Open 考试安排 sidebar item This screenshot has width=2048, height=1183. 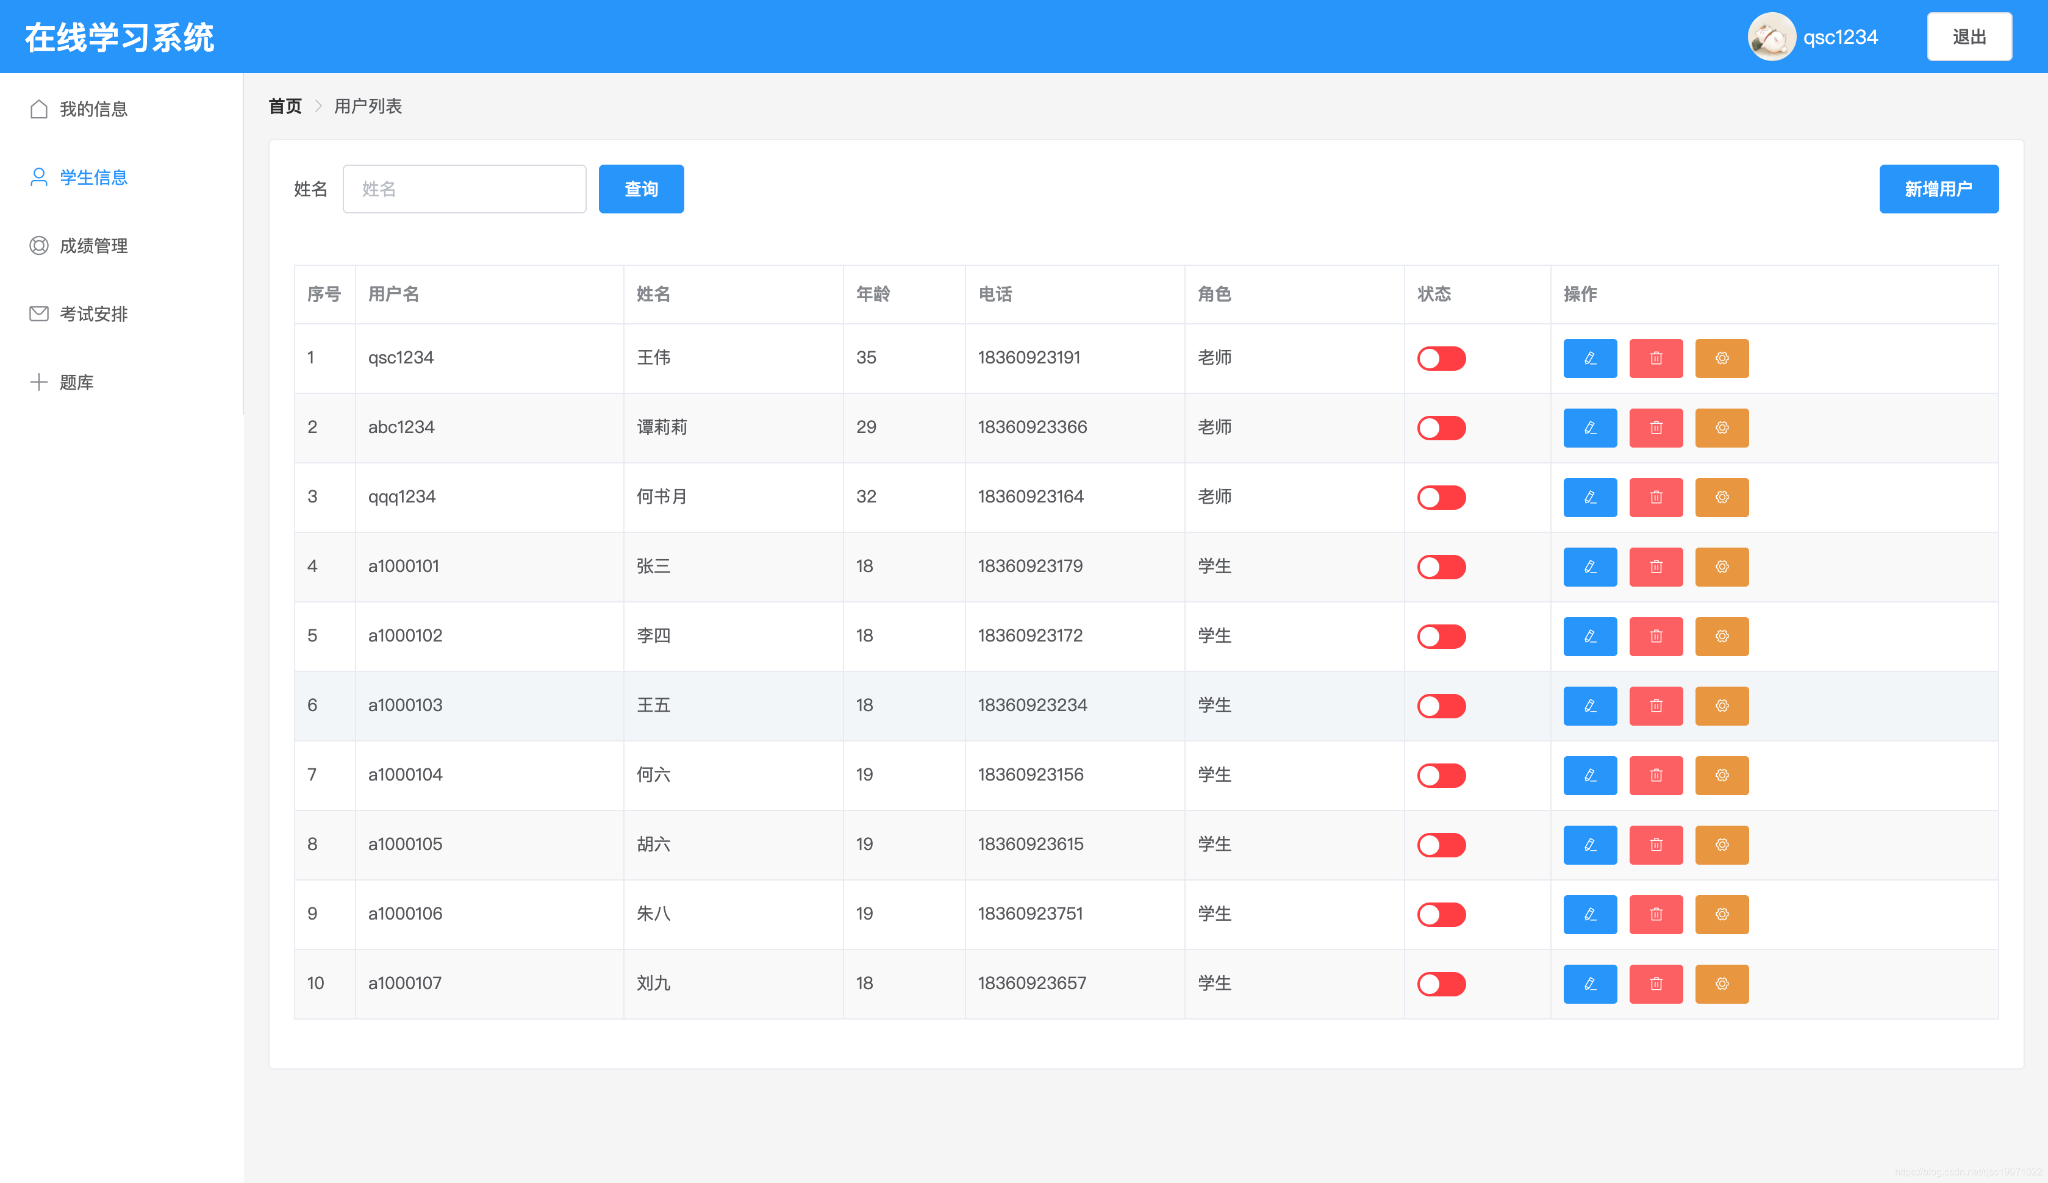click(93, 313)
